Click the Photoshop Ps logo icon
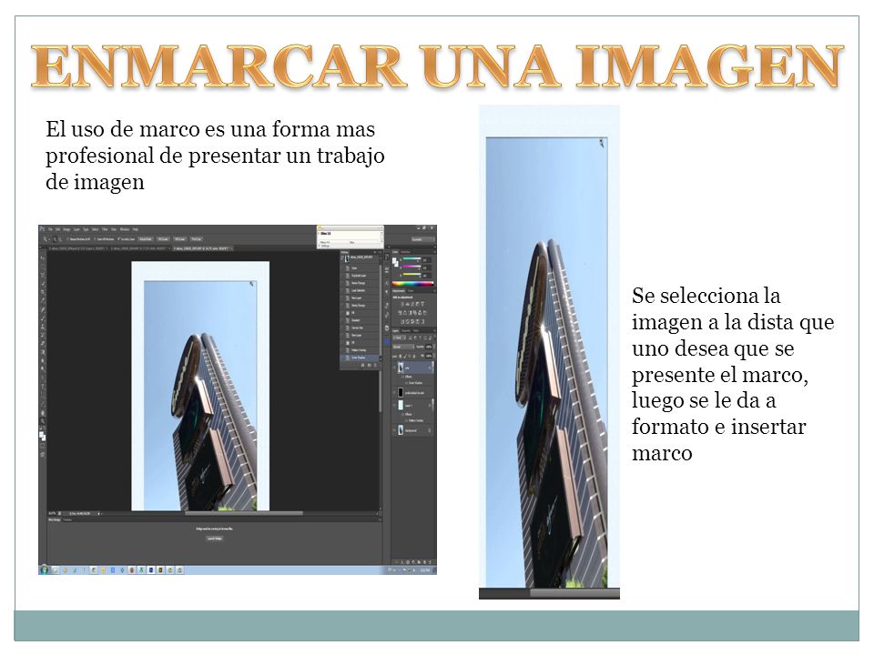The height and width of the screenshot is (655, 874). (42, 229)
